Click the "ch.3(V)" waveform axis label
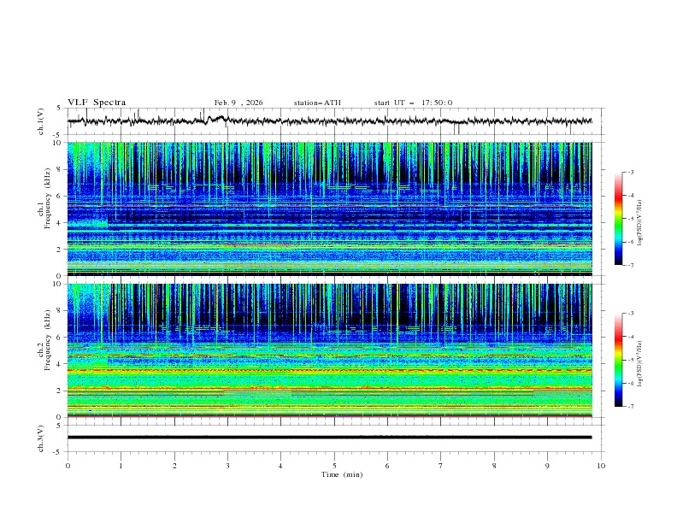The height and width of the screenshot is (523, 677). tap(41, 438)
